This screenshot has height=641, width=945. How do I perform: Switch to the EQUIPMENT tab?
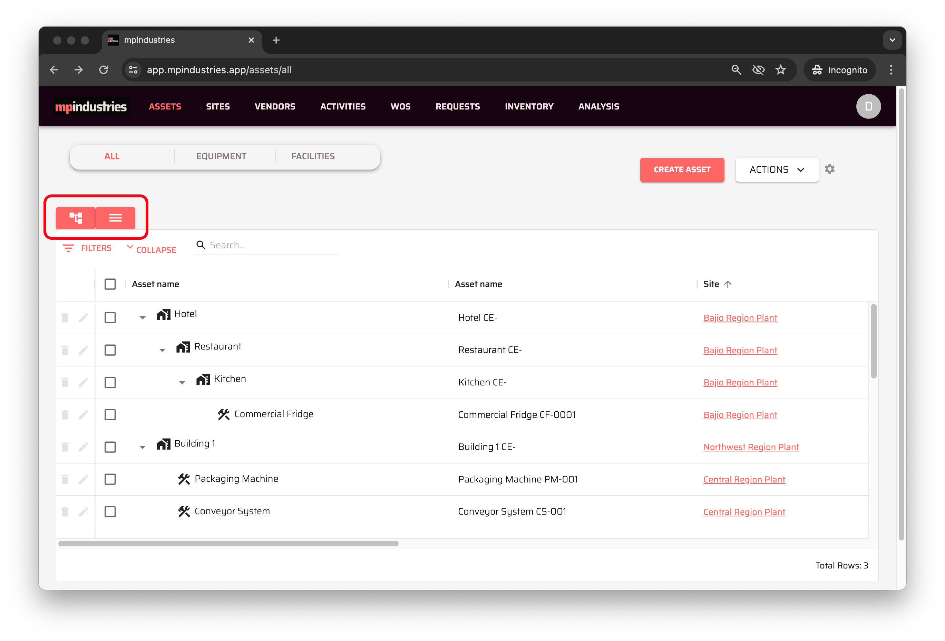click(221, 156)
